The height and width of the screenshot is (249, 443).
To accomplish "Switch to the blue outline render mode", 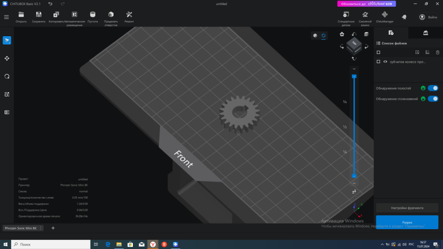I will 323,35.
